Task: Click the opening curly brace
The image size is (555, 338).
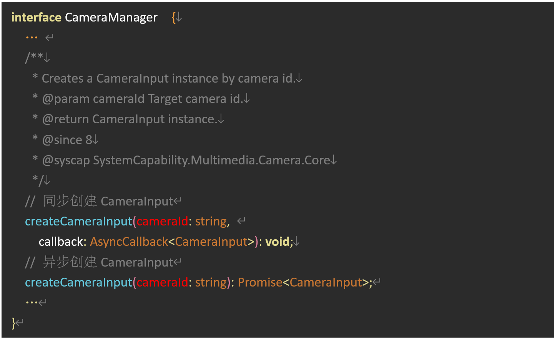Action: click(174, 17)
